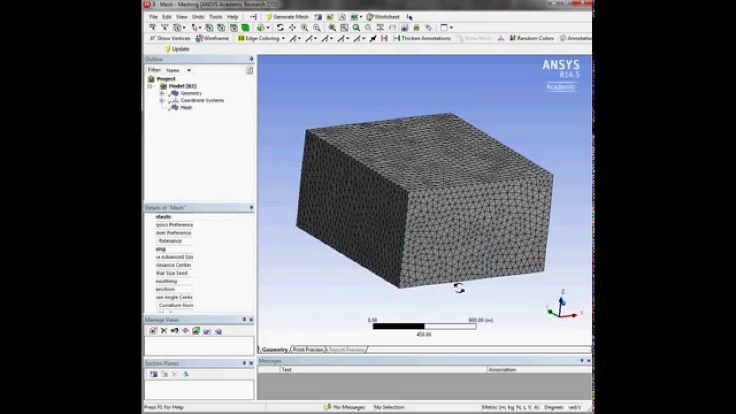Switch to the Print Preview tab
Viewport: 736px width, 414px height.
pyautogui.click(x=308, y=350)
